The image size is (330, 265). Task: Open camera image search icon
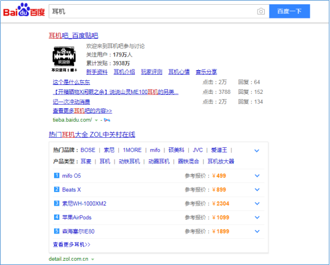[x=261, y=11]
